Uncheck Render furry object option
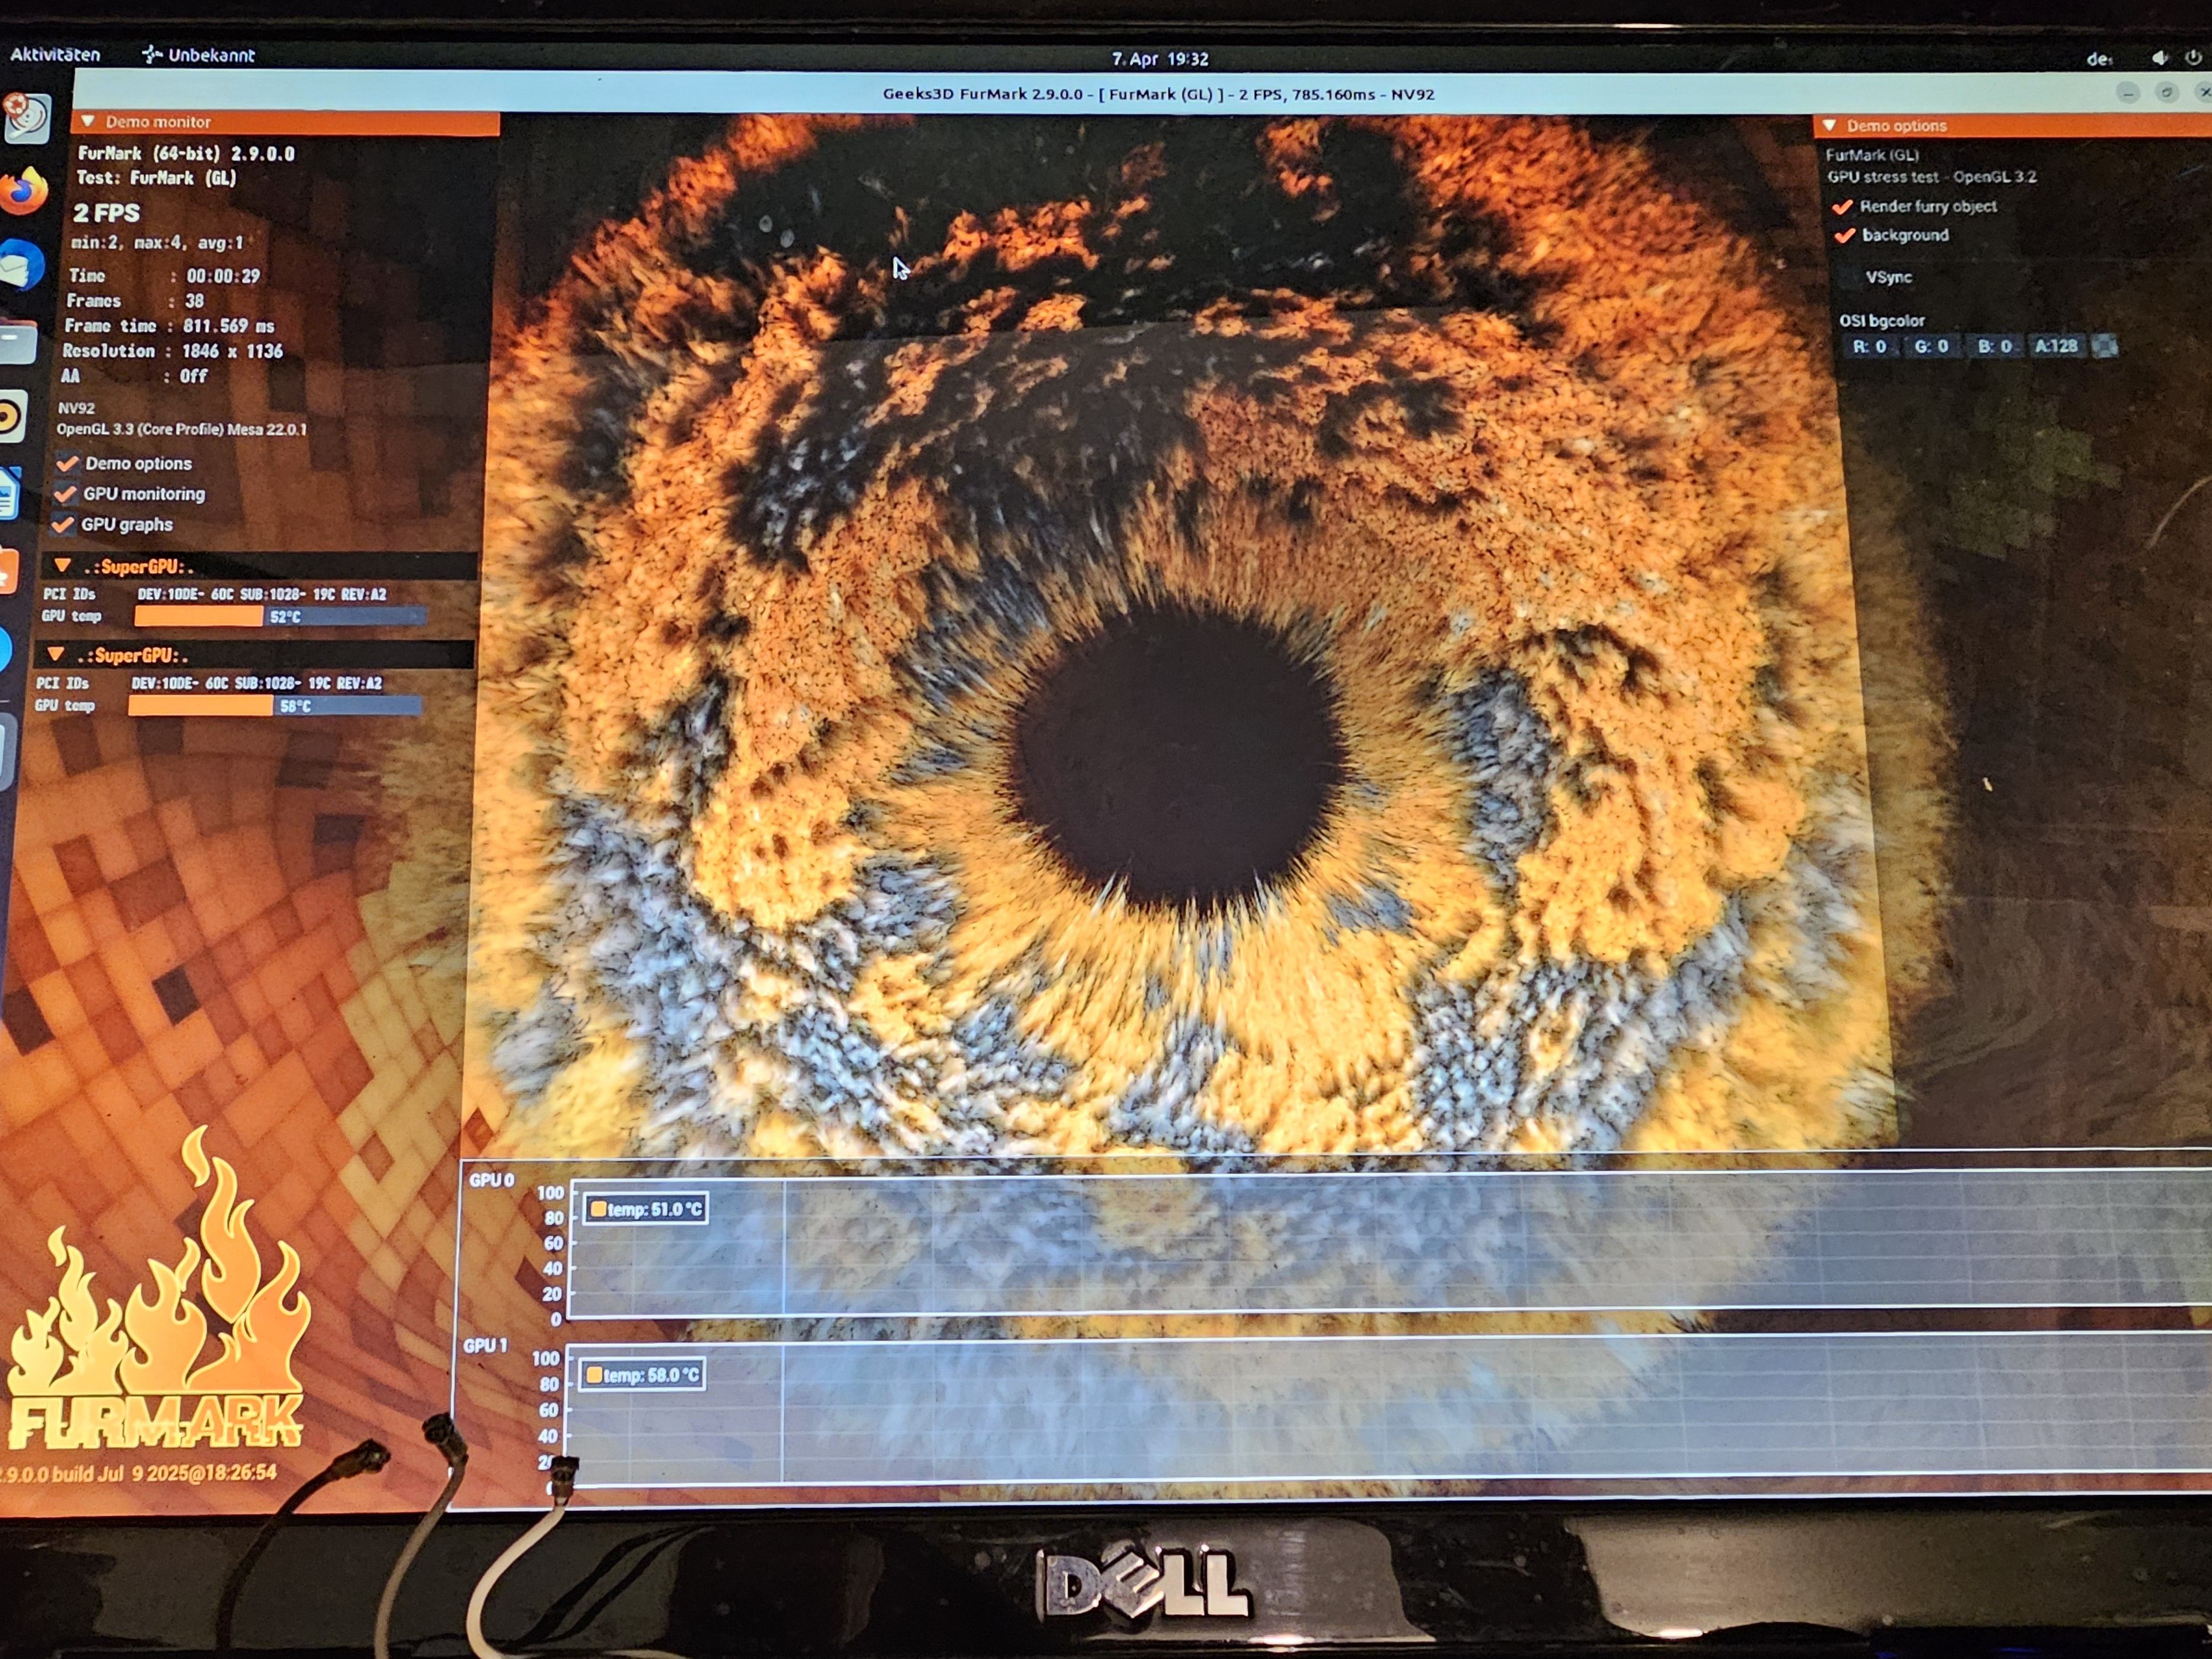Image resolution: width=2212 pixels, height=1659 pixels. tap(1843, 207)
